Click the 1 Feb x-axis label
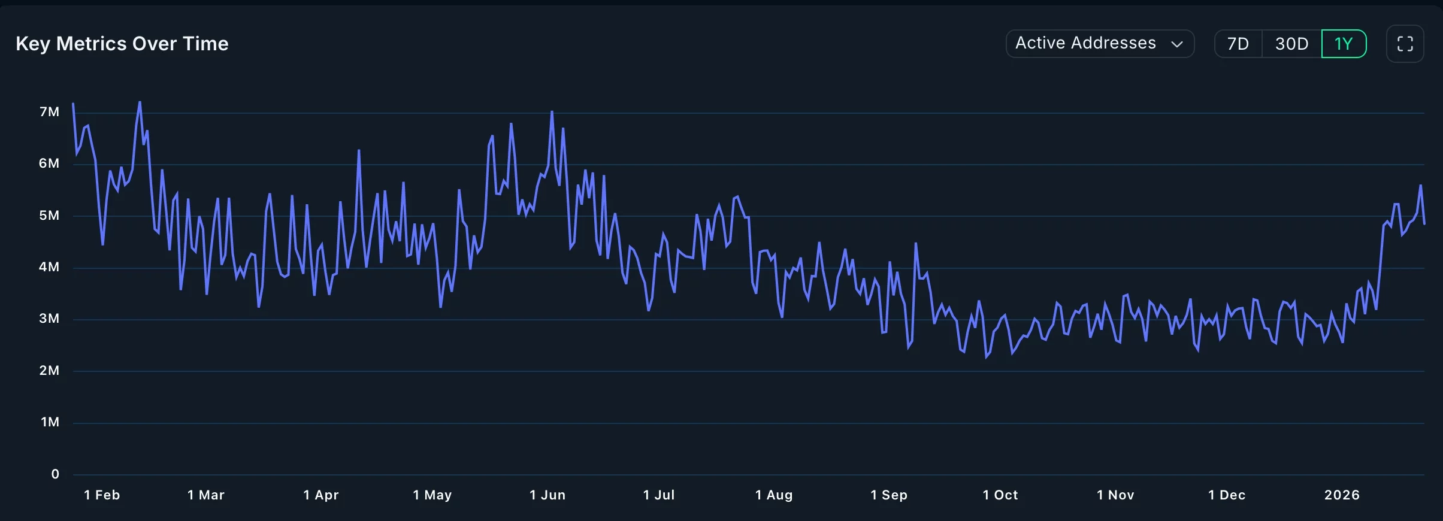Screen dimensions: 1443x521 [x=102, y=495]
